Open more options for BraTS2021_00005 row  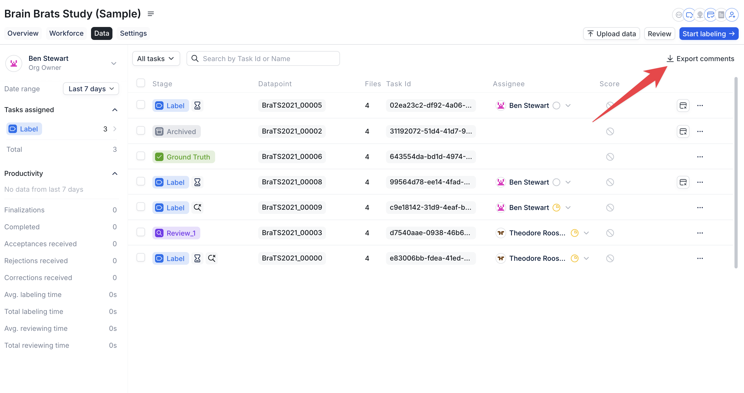coord(700,106)
